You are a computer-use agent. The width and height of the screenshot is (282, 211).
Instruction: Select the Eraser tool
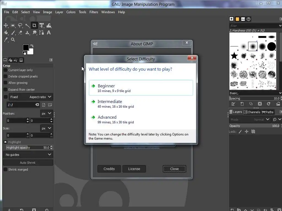(20, 33)
